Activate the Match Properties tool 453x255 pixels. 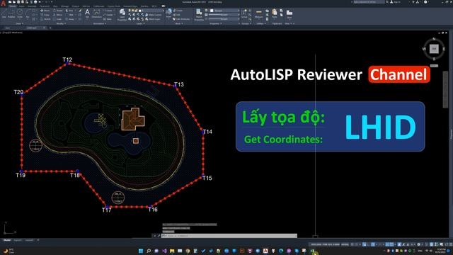[x=199, y=14]
